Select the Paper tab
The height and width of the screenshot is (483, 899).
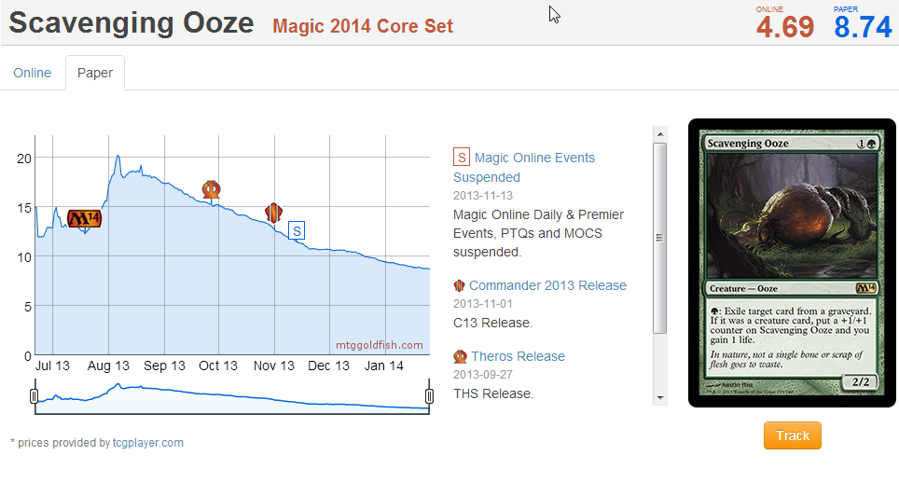pos(95,73)
